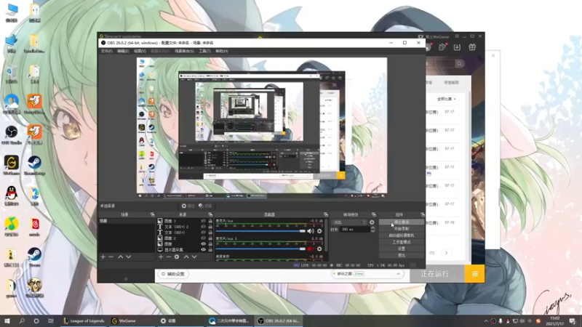Toggle visibility of 文本 (GDI+) 2 source
Viewport: 582px width, 327px height.
tap(203, 227)
